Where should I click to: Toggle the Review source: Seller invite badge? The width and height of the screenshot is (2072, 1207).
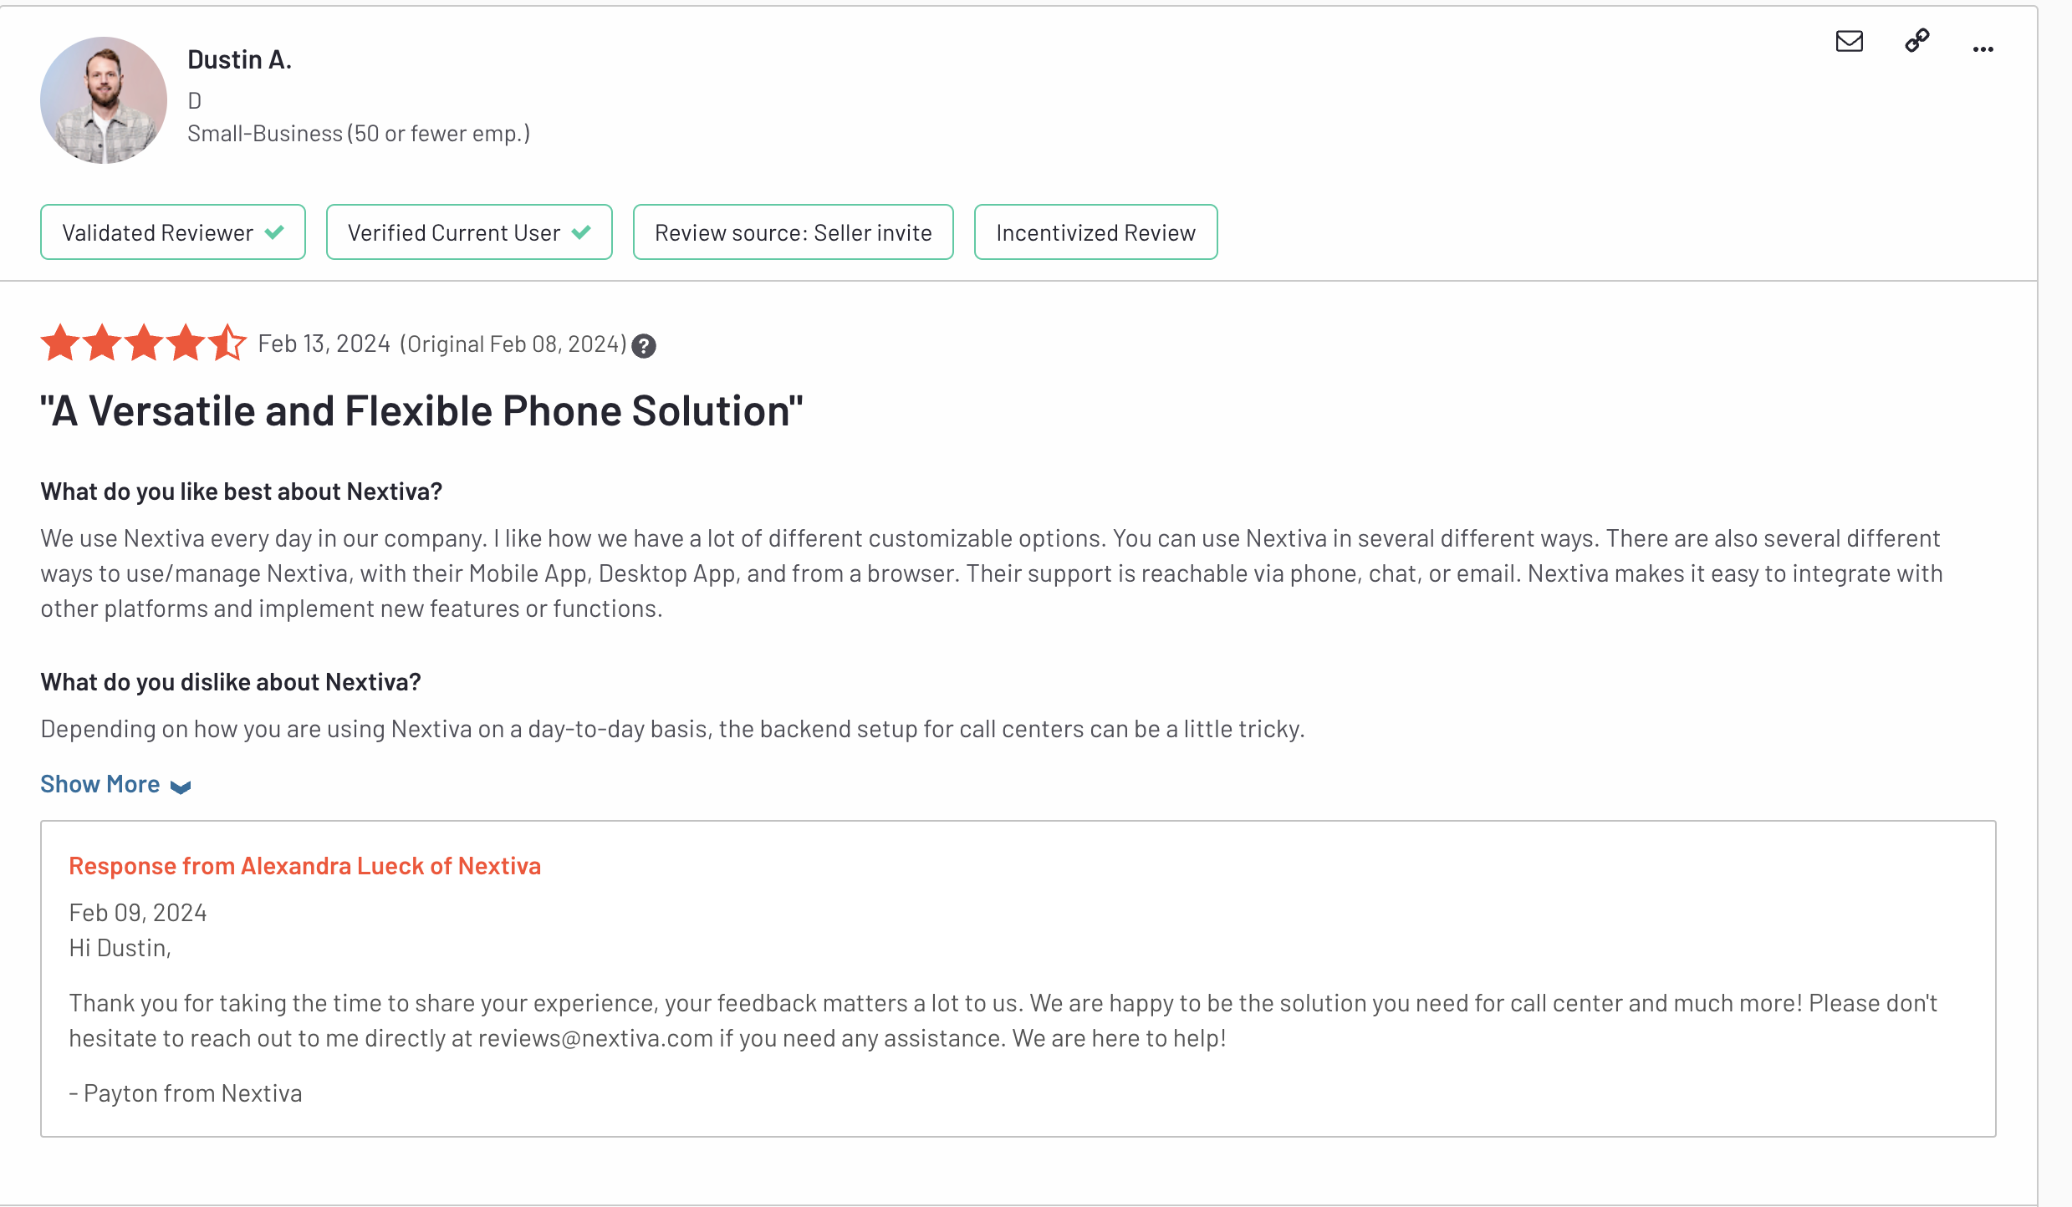pos(793,232)
